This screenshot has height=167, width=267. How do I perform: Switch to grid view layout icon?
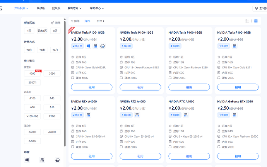256,21
